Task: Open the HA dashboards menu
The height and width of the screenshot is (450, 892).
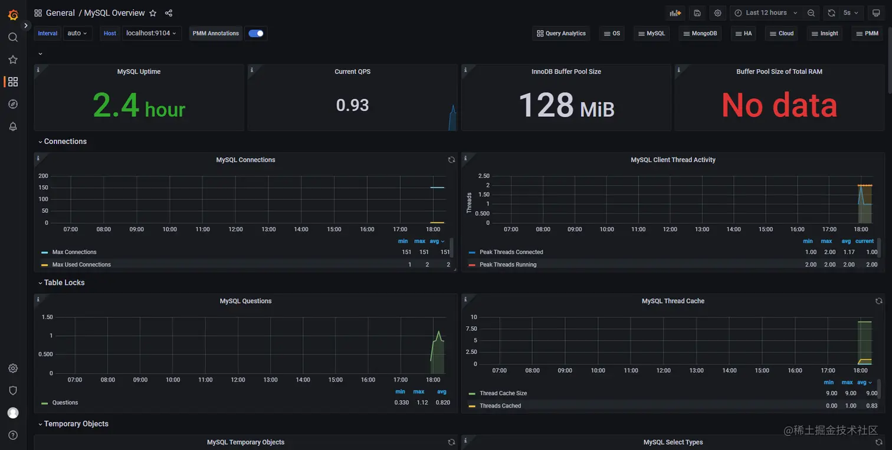Action: (743, 34)
